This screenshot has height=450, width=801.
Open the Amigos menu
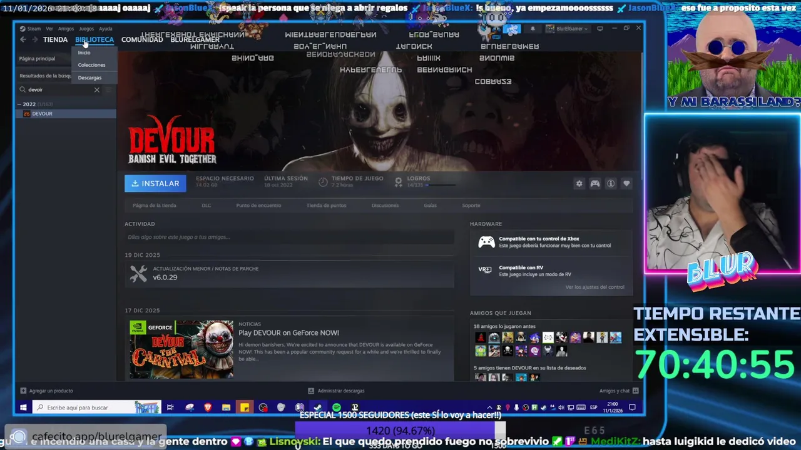(x=66, y=29)
